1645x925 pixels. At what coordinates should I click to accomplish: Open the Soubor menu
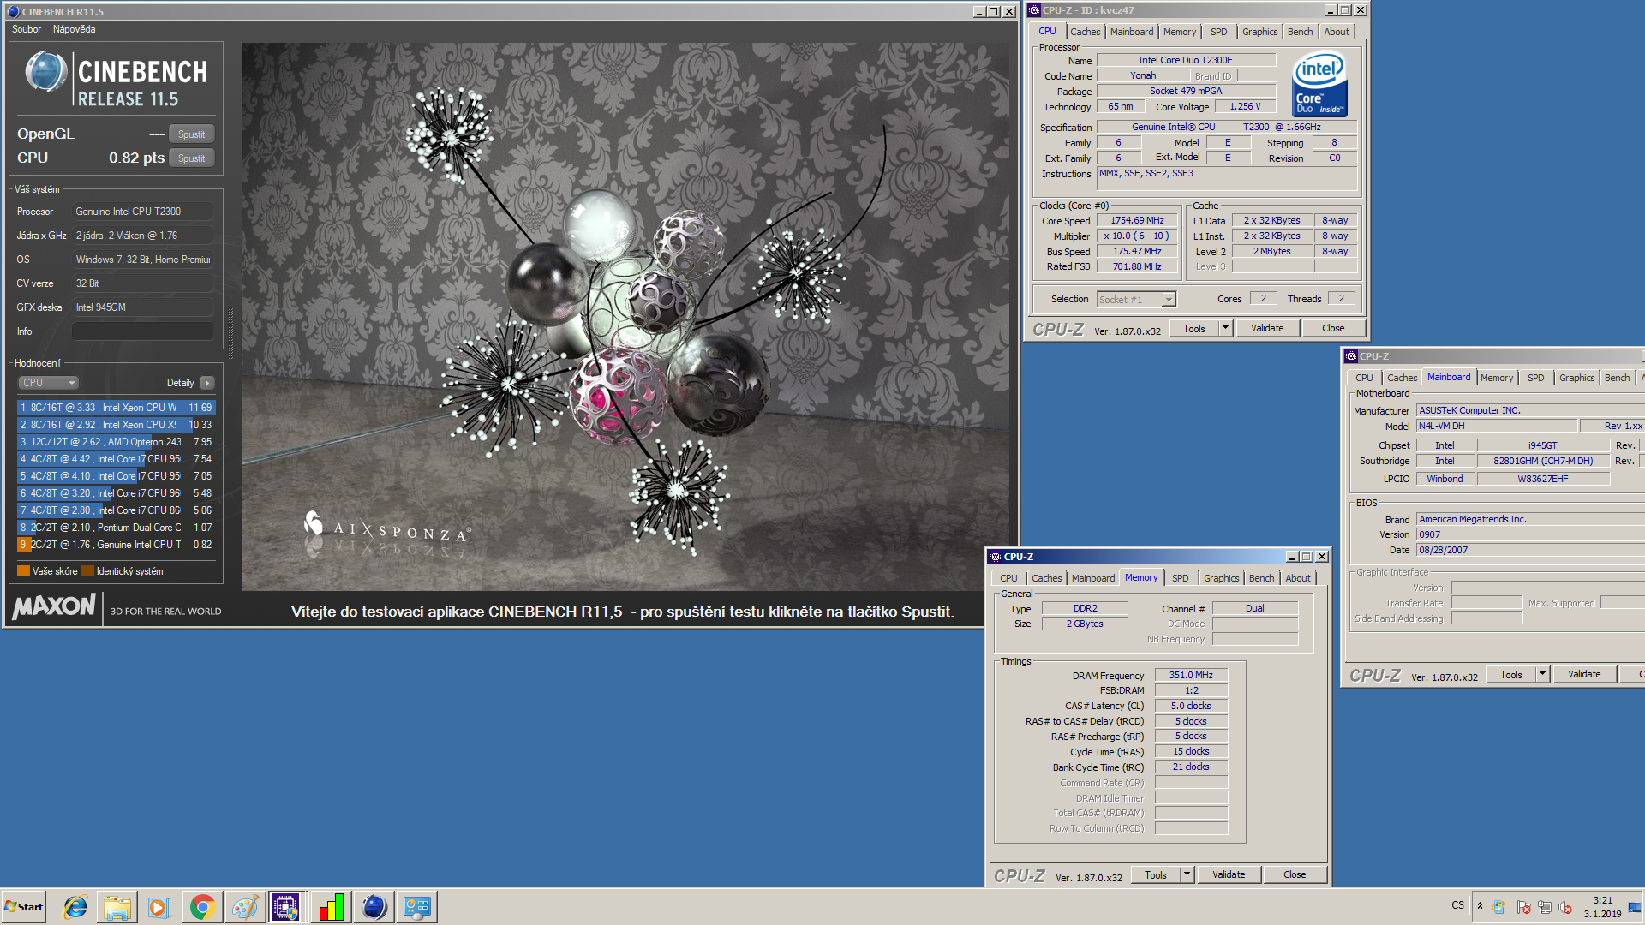(x=27, y=29)
